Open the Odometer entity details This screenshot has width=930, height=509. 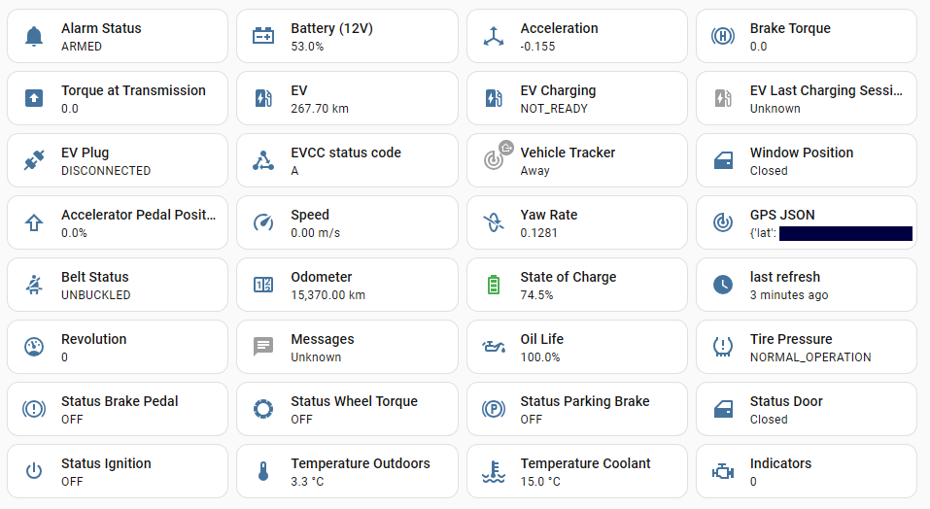click(x=347, y=286)
